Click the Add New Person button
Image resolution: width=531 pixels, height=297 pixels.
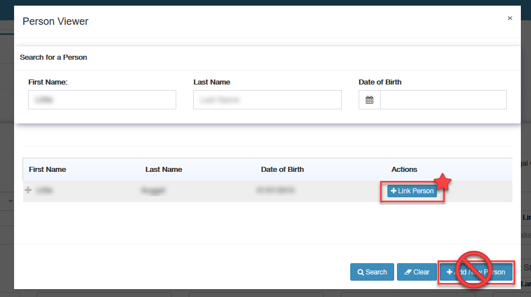476,272
